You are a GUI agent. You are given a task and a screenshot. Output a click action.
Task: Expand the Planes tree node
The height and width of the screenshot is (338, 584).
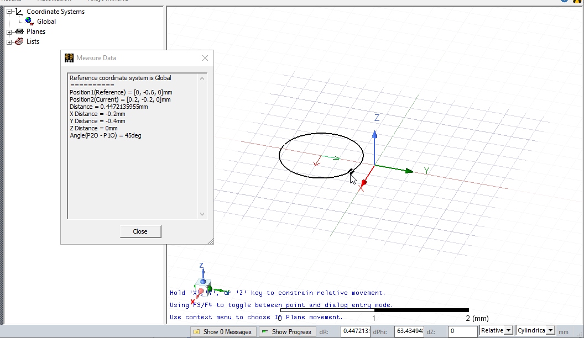[x=9, y=32]
